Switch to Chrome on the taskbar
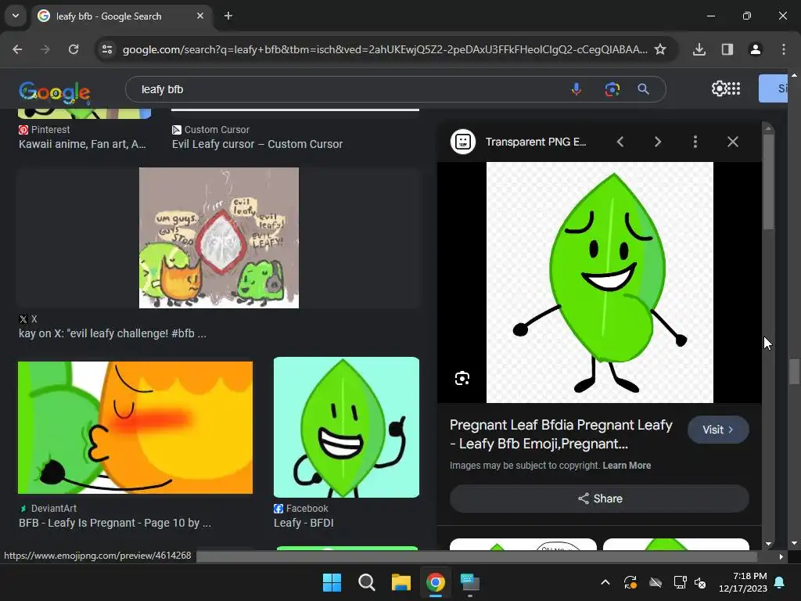This screenshot has width=801, height=601. tap(435, 582)
